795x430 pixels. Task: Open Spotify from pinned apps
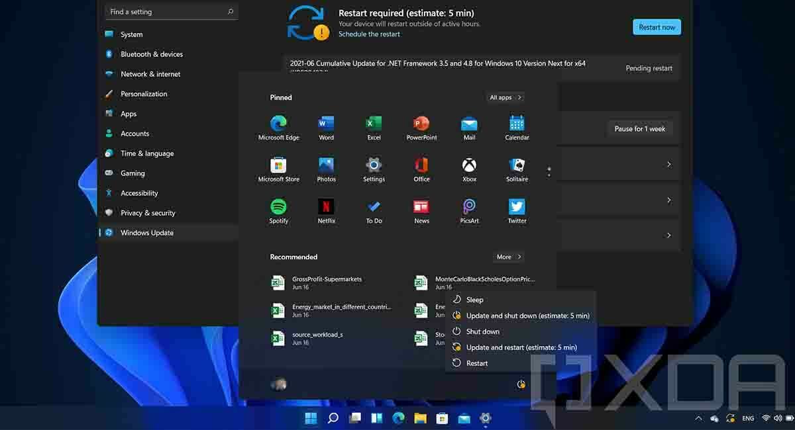pyautogui.click(x=278, y=211)
